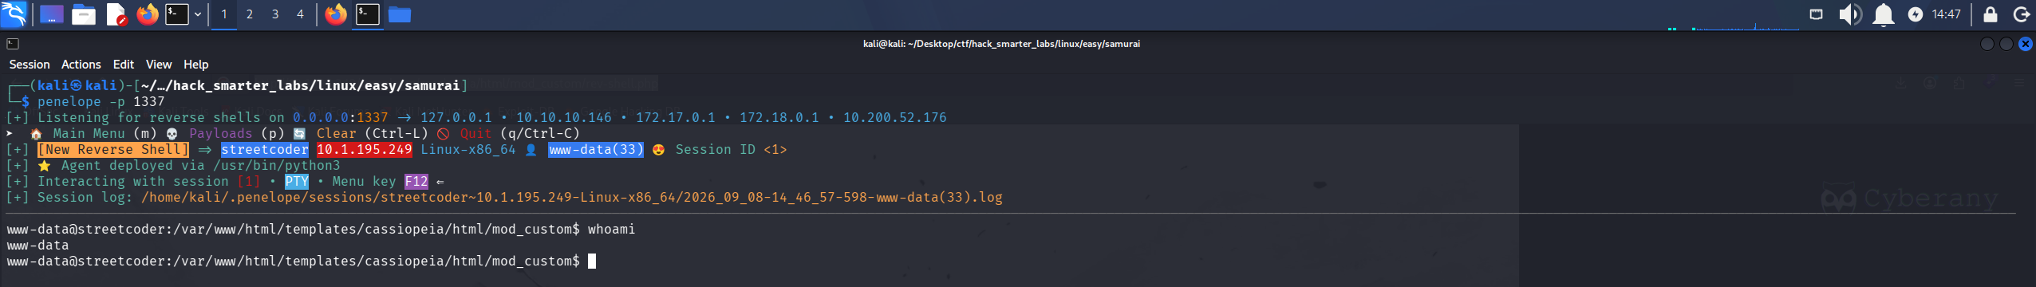Click the session log file path
The height and width of the screenshot is (287, 2036).
point(572,198)
